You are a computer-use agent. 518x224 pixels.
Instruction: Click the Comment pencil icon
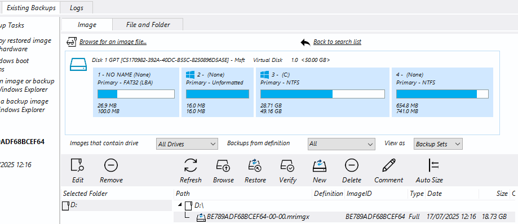pyautogui.click(x=389, y=165)
